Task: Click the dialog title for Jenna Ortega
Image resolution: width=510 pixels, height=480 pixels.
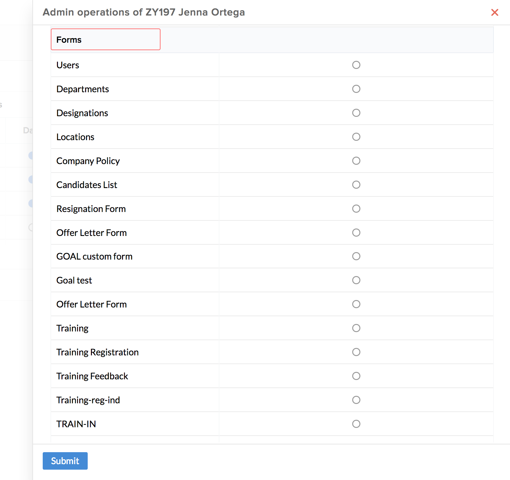Action: (144, 12)
